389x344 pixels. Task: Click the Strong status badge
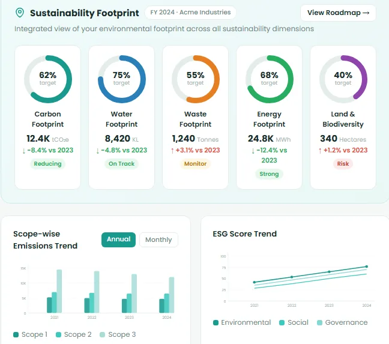(x=269, y=174)
